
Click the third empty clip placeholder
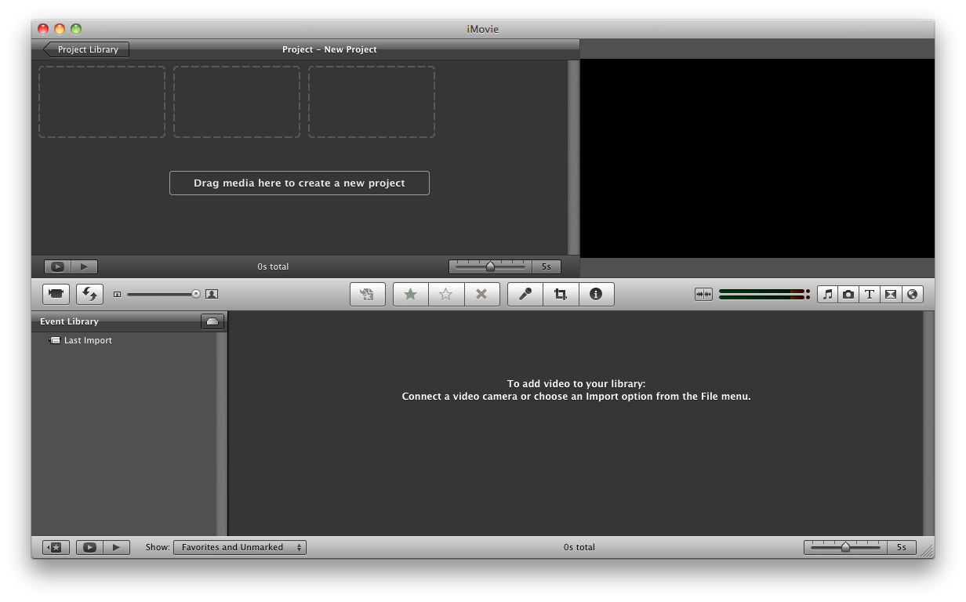372,102
